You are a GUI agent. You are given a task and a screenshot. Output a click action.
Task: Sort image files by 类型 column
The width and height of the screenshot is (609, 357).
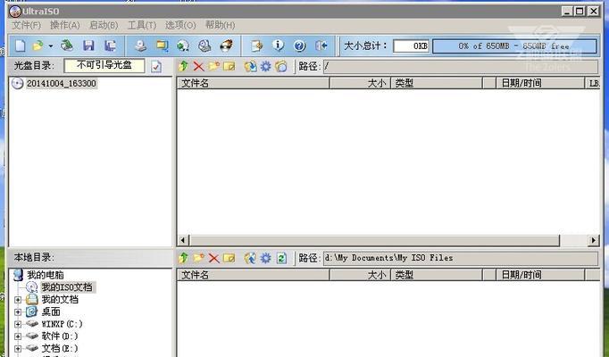point(437,83)
